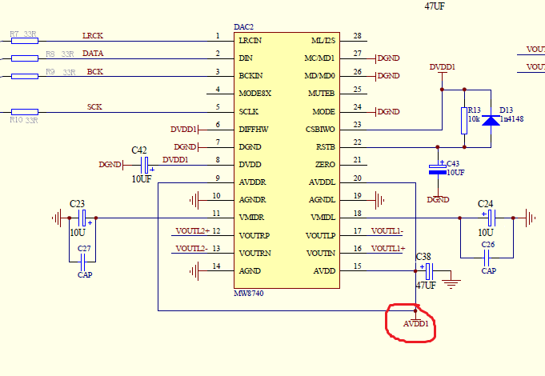545x376 pixels.
Task: Select the VMIDR pin name
Action: (251, 218)
